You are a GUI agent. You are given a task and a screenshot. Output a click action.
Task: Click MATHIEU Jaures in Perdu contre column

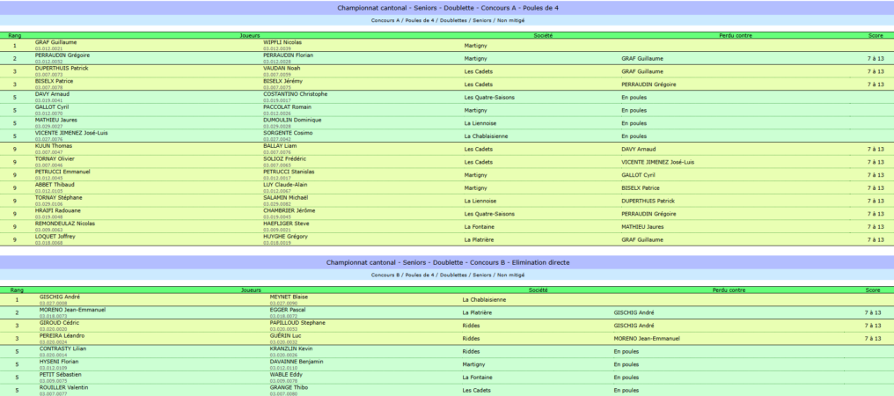click(x=641, y=227)
